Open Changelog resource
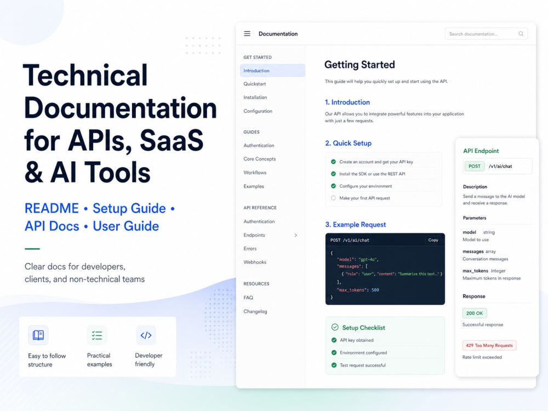Viewport: 548px width, 411px height. coord(255,311)
